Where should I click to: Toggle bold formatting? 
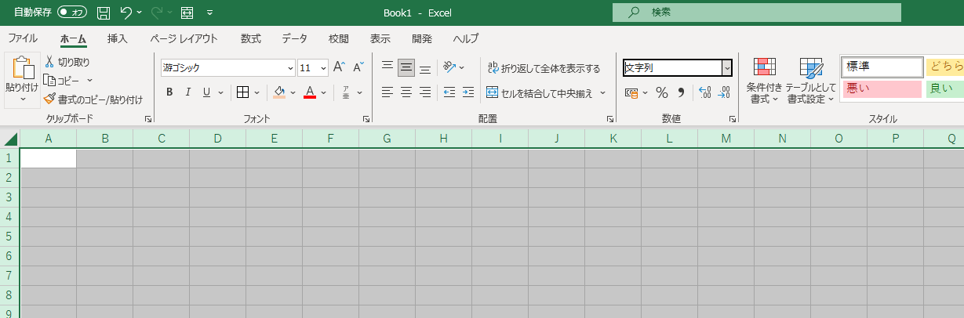point(169,92)
